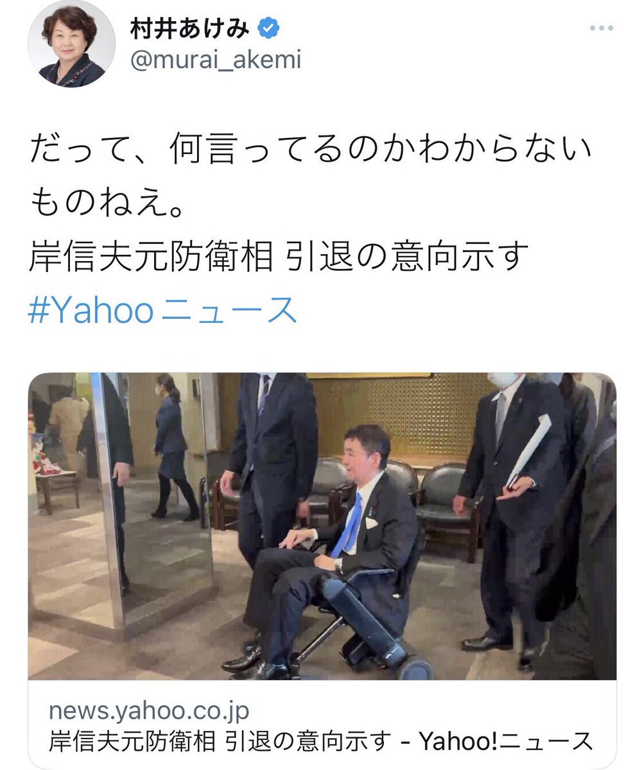Image resolution: width=624 pixels, height=770 pixels.
Task: Click tweet text line ものねえ。
Action: [107, 205]
